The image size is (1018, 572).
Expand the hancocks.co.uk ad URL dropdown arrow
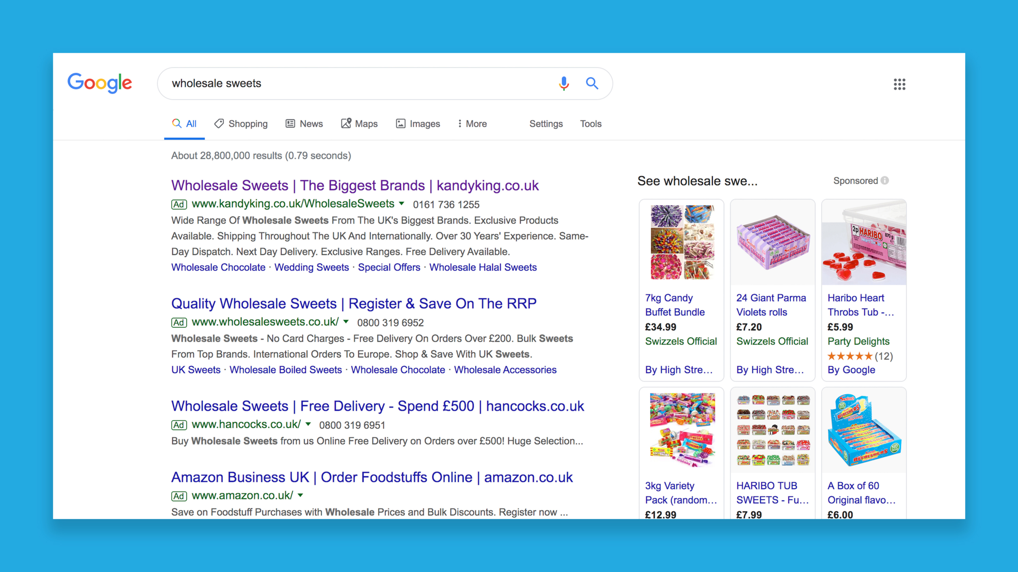point(308,424)
